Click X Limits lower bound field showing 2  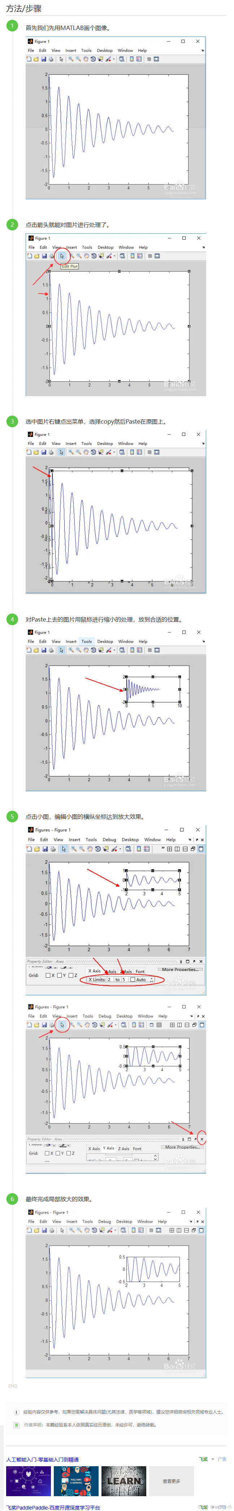tap(110, 979)
